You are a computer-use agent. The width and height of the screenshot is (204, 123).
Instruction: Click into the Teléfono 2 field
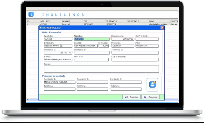click(92, 53)
